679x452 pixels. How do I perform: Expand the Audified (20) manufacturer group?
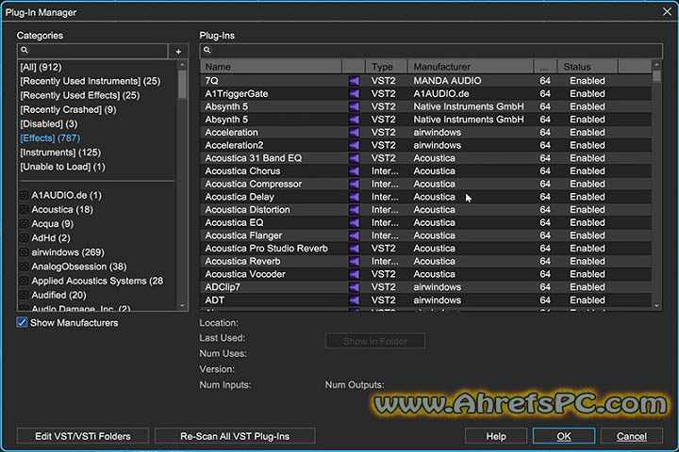(x=25, y=296)
